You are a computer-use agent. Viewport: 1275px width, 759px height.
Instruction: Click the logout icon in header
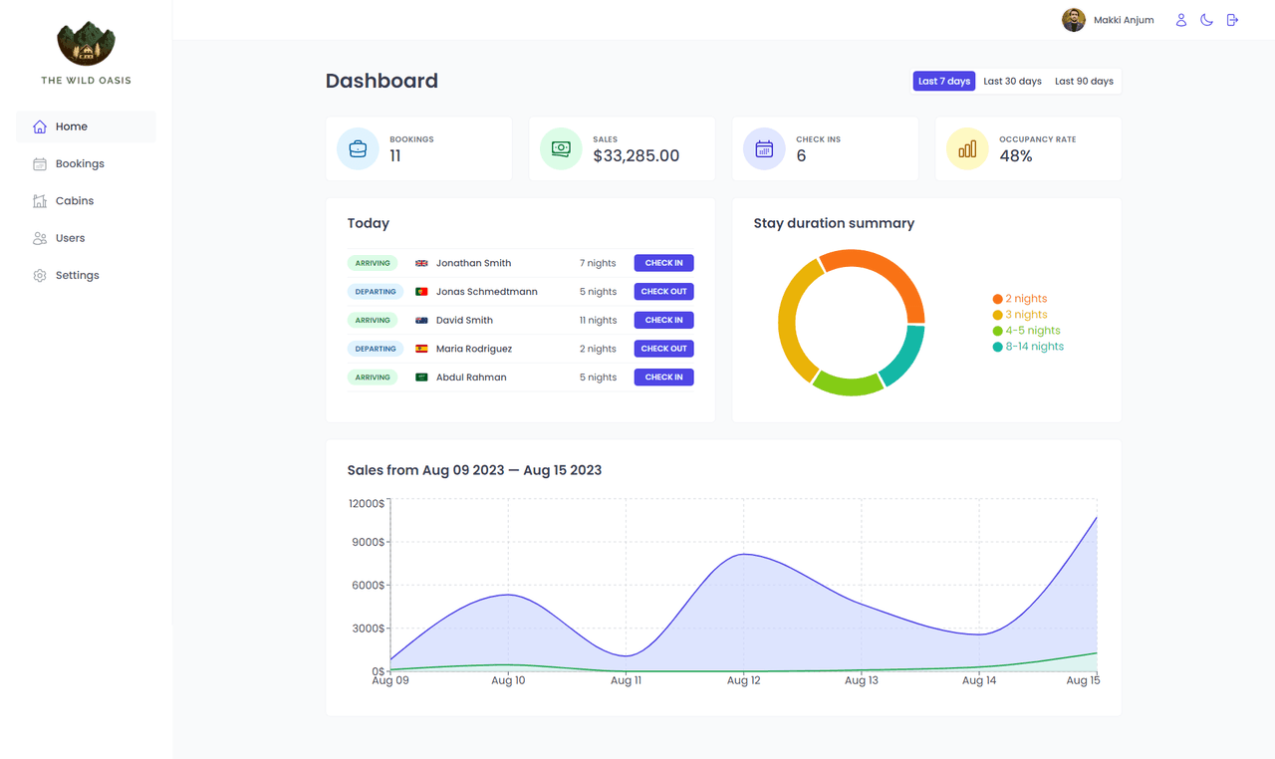[1232, 20]
